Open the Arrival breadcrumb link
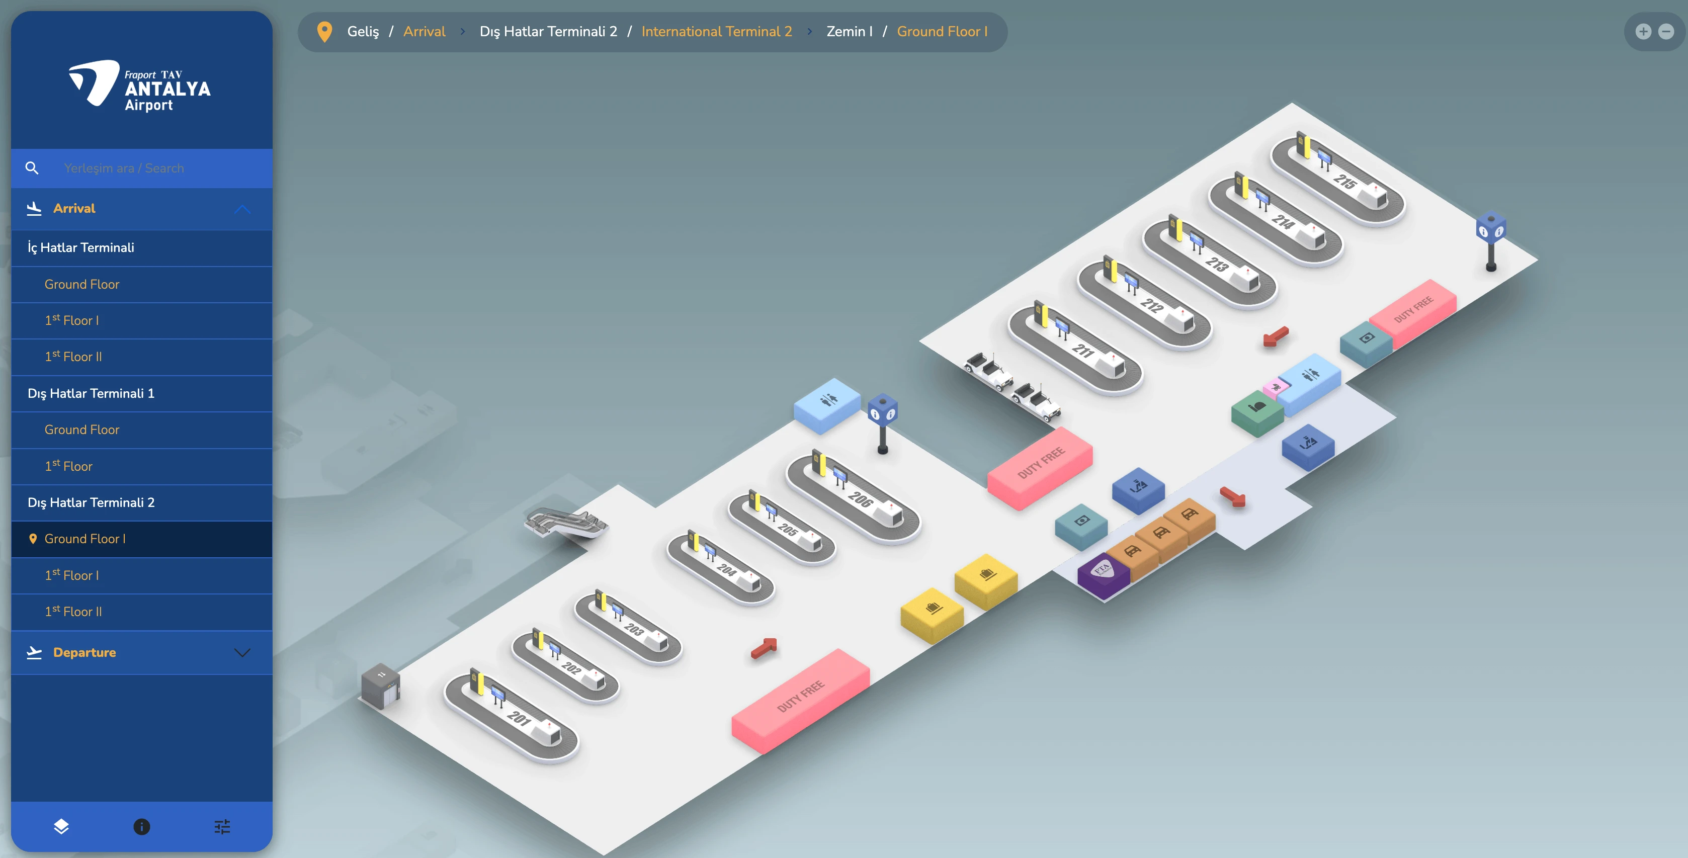1688x858 pixels. [424, 31]
